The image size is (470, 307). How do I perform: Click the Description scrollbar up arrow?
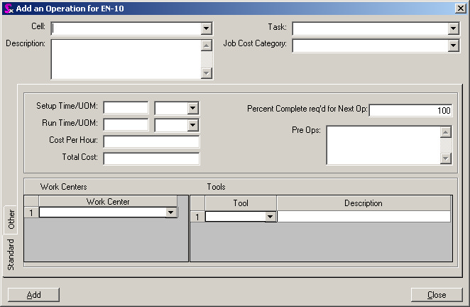pos(207,45)
